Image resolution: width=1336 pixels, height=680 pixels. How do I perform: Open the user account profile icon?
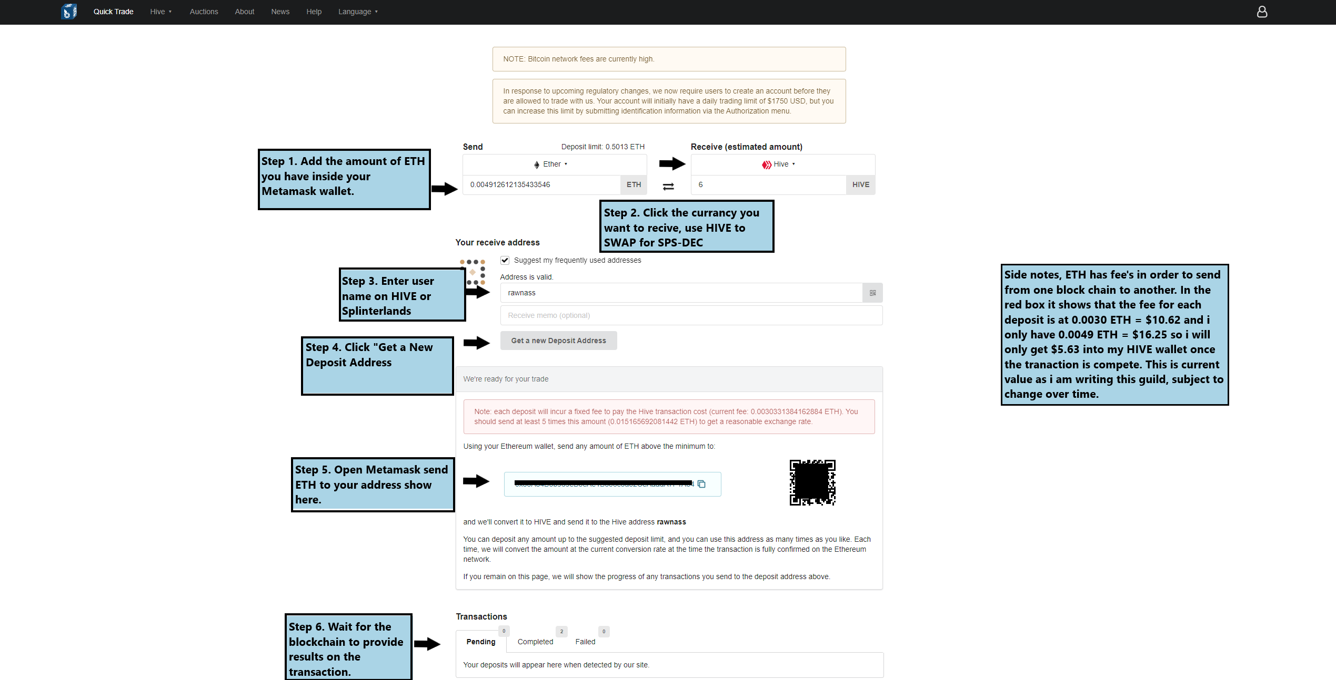point(1262,12)
